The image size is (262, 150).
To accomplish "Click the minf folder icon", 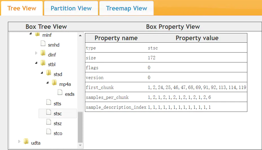I will point(38,34).
